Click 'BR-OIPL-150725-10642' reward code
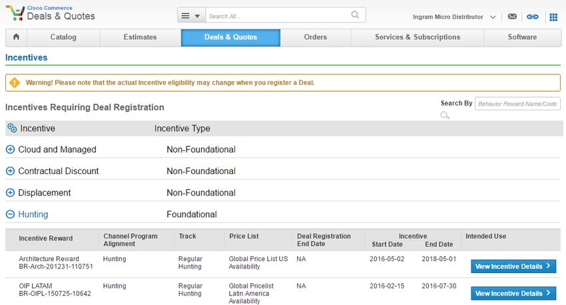This screenshot has height=305, width=566. click(x=55, y=294)
